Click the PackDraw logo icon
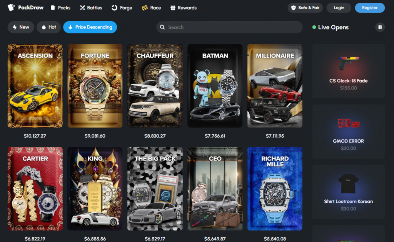The width and height of the screenshot is (394, 242). (x=12, y=8)
